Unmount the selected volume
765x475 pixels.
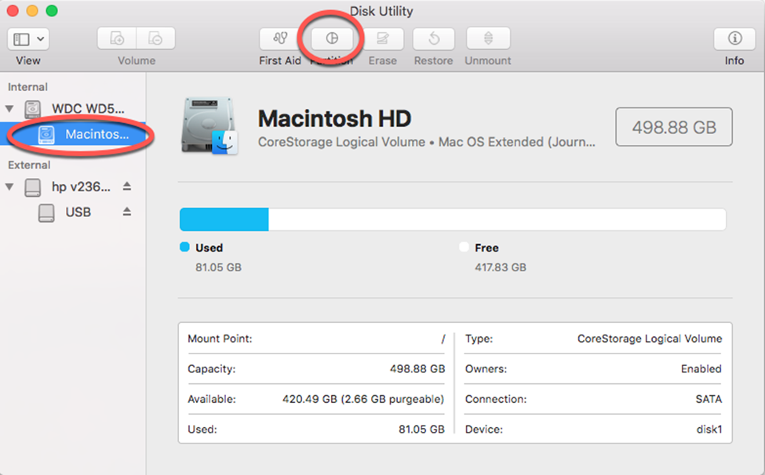(x=487, y=38)
